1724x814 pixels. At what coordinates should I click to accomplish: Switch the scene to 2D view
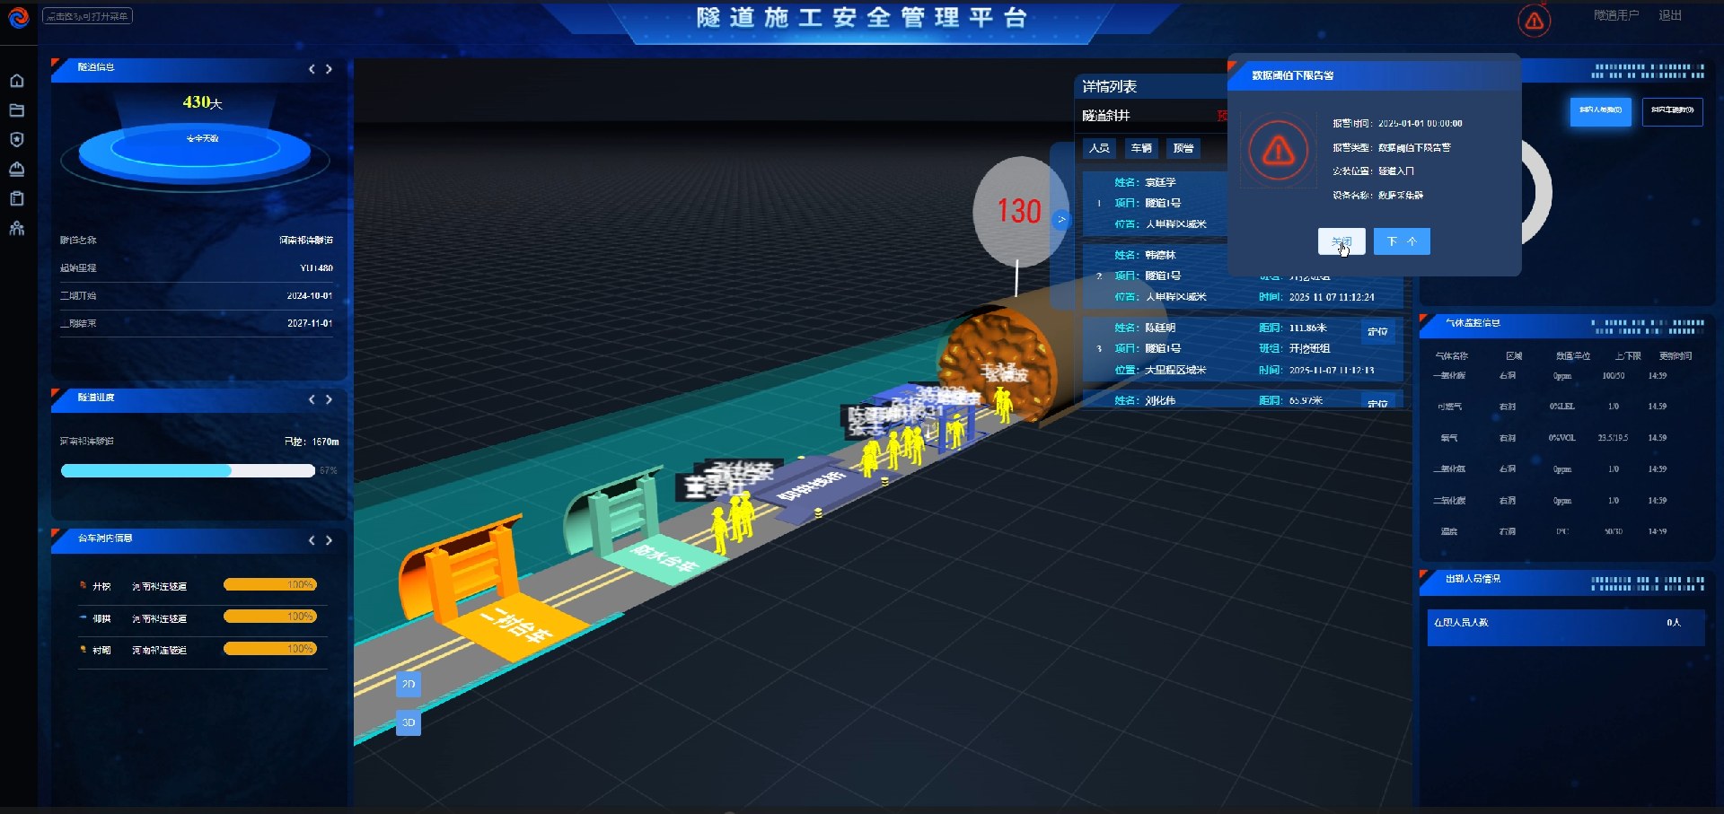[x=409, y=684]
